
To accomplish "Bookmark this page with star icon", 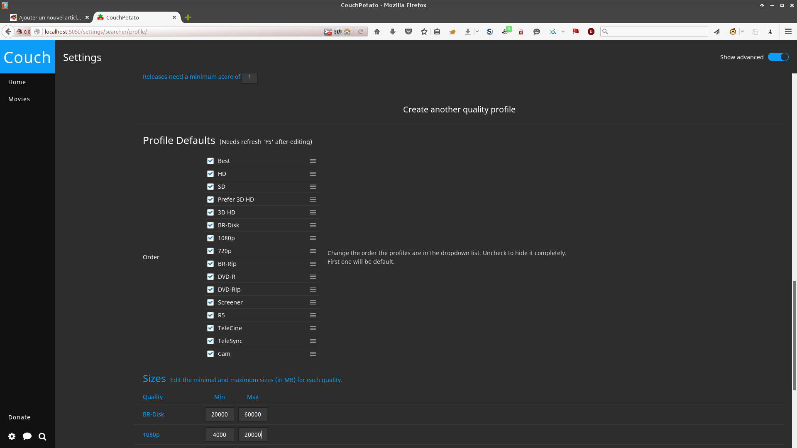I will coord(424,32).
